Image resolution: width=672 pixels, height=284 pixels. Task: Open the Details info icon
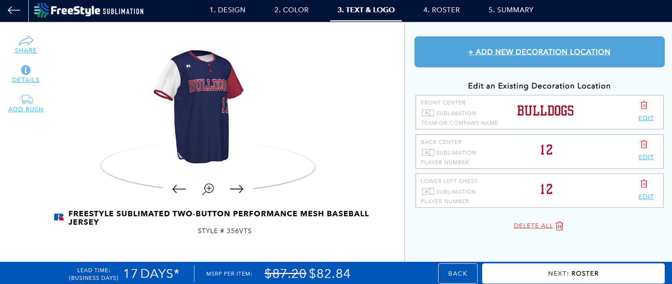point(26,70)
